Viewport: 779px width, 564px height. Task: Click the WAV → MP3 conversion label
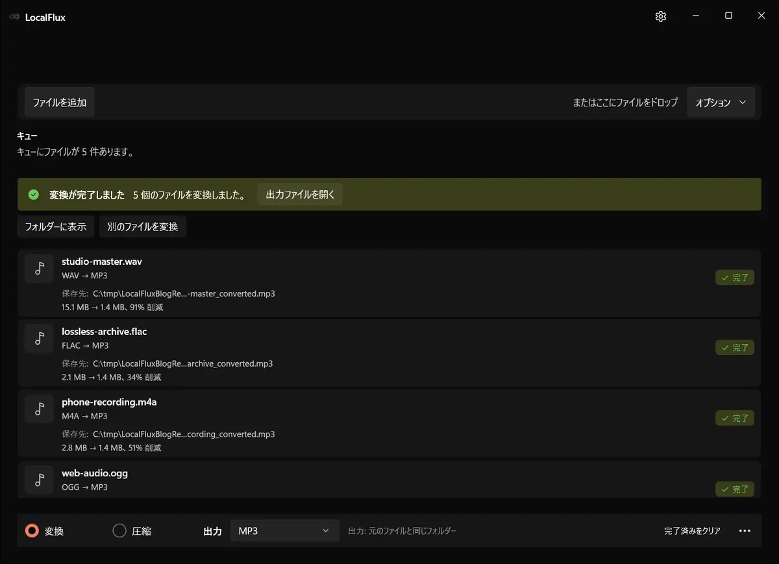(x=84, y=275)
